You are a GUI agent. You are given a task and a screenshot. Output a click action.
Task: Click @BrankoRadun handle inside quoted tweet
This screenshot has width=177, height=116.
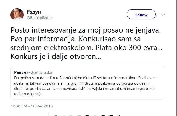40,72
